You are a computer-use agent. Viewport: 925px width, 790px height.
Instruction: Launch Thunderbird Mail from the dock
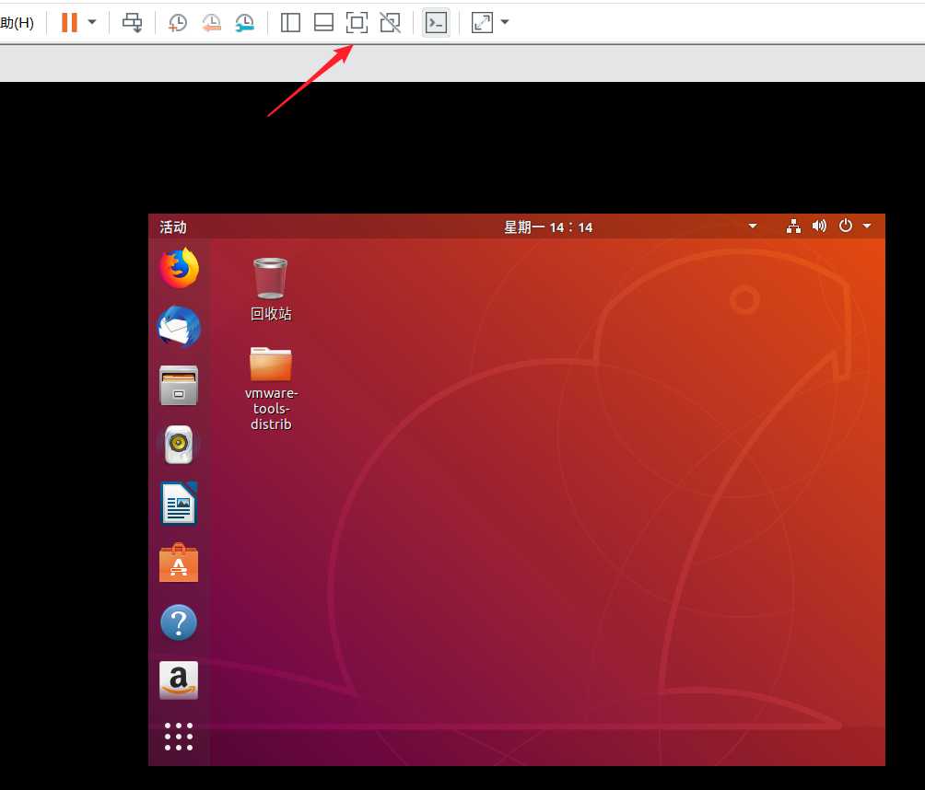click(x=179, y=326)
